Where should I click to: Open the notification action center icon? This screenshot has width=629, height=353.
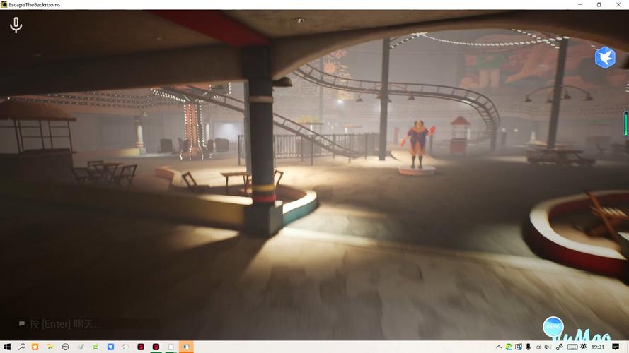pyautogui.click(x=616, y=347)
